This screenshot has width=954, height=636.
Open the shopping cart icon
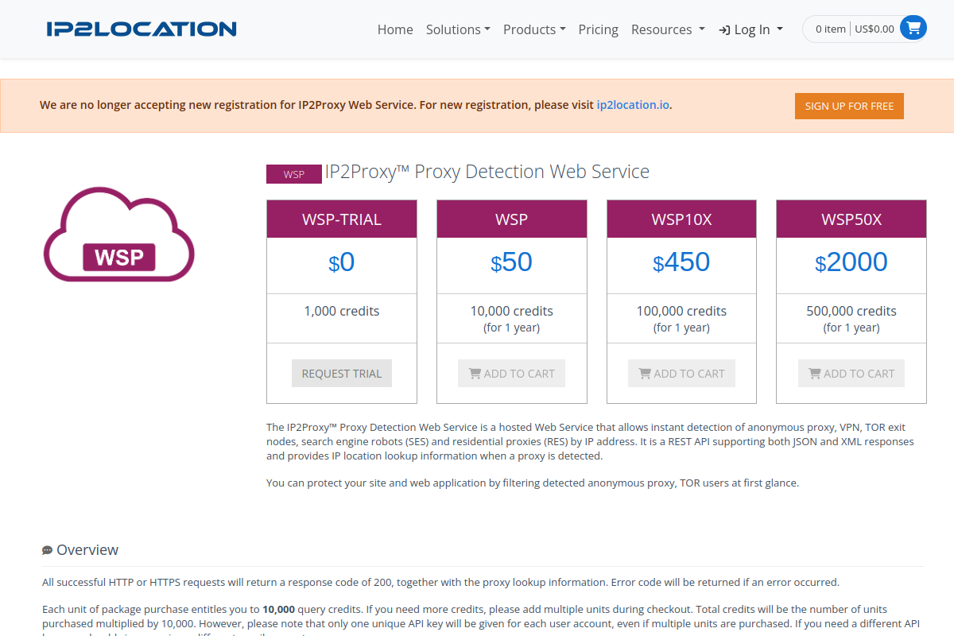click(x=913, y=29)
